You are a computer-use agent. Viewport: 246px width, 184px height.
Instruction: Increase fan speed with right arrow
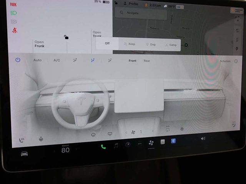click(153, 131)
